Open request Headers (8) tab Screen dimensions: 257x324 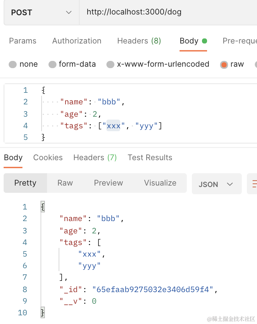coord(139,41)
